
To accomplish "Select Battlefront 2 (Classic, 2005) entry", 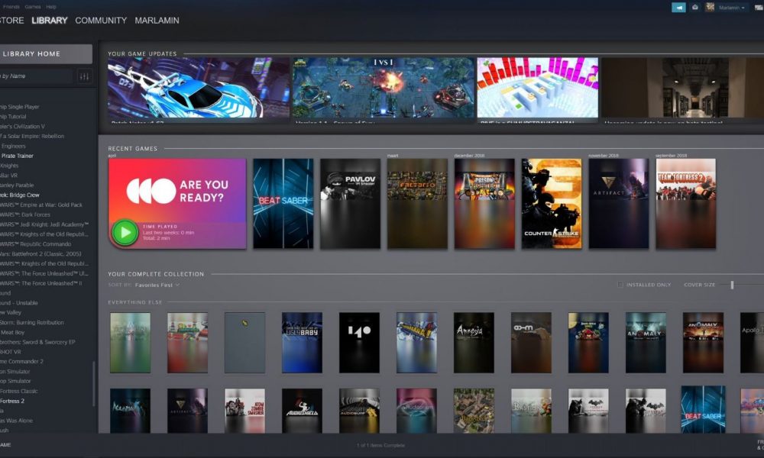I will (40, 253).
